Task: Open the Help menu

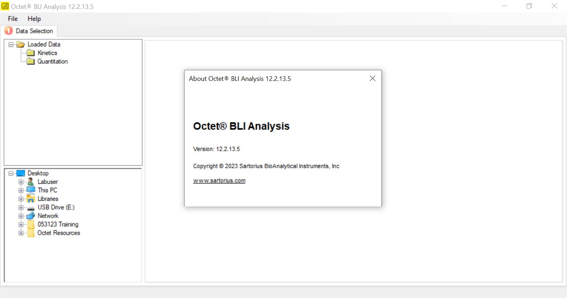Action: pos(34,19)
